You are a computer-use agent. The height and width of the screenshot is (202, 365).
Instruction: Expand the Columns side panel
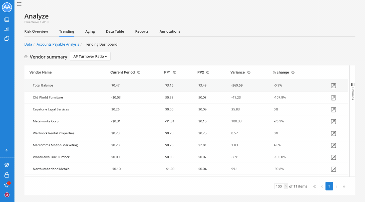point(353,91)
